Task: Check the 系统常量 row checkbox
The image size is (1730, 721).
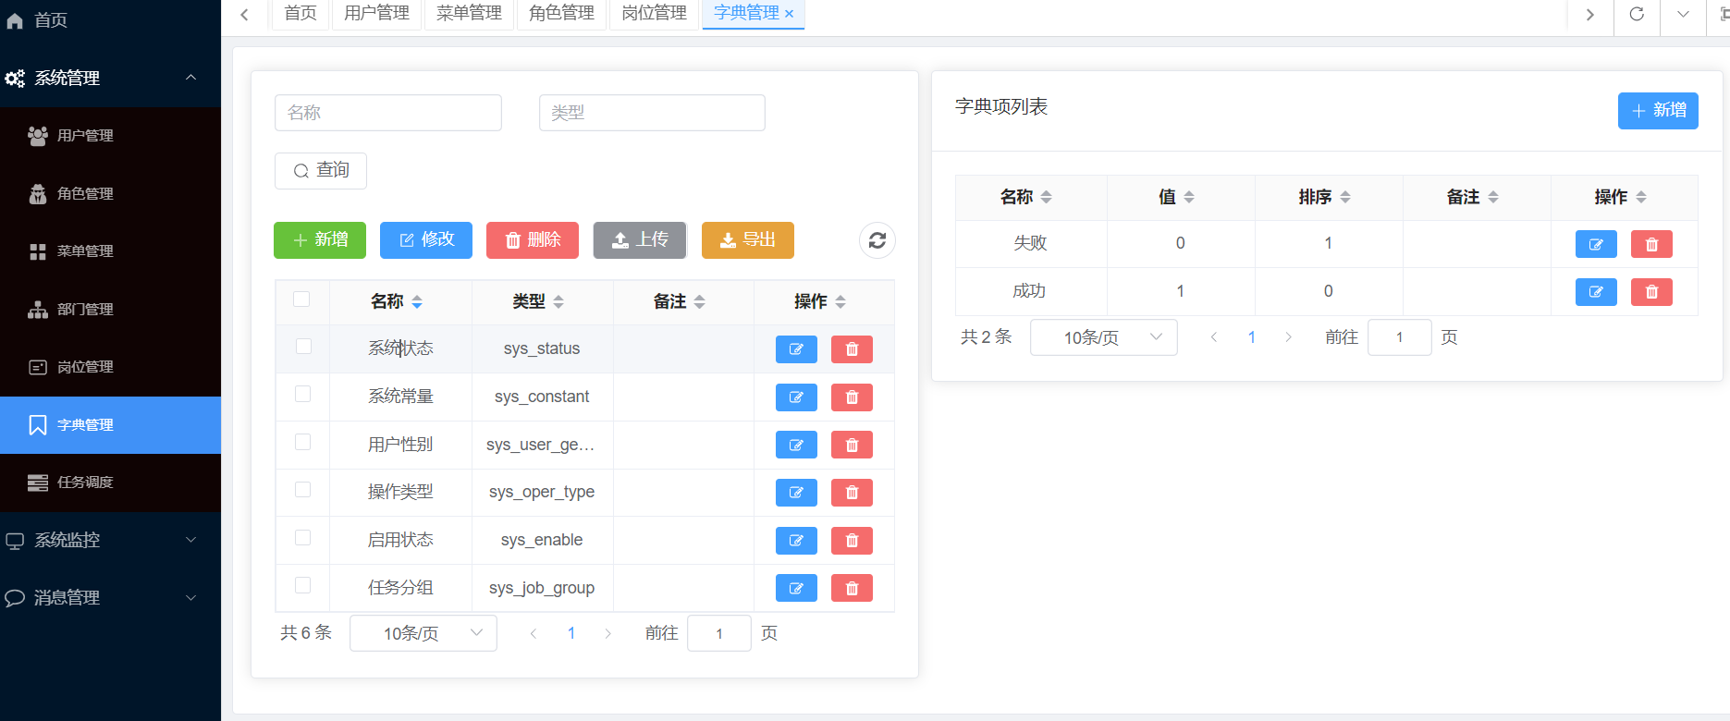Action: tap(302, 394)
